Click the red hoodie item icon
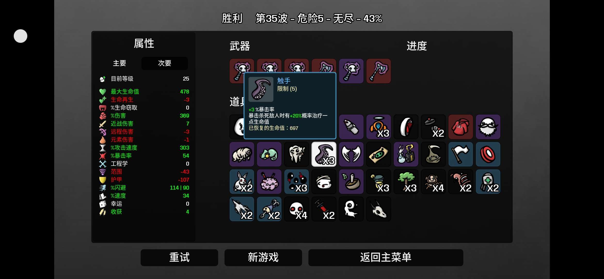604x279 pixels. click(461, 127)
